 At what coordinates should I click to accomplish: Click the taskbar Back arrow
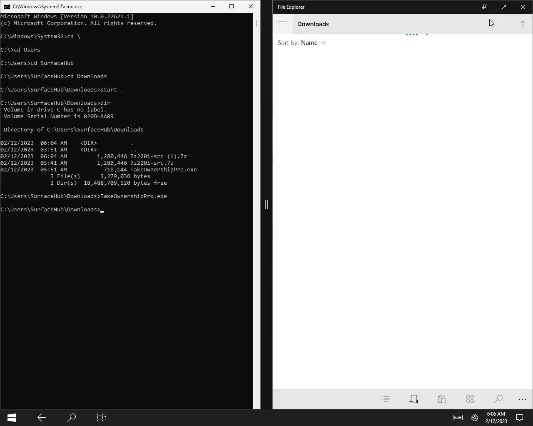42,417
